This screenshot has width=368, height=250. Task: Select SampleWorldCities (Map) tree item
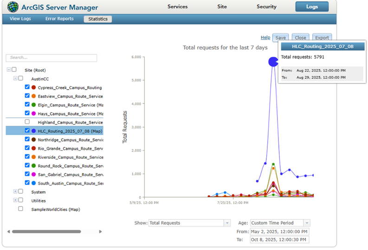(x=56, y=210)
